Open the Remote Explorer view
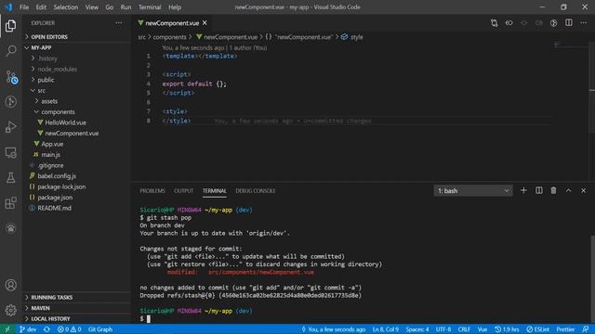The width and height of the screenshot is (595, 334). click(x=10, y=152)
